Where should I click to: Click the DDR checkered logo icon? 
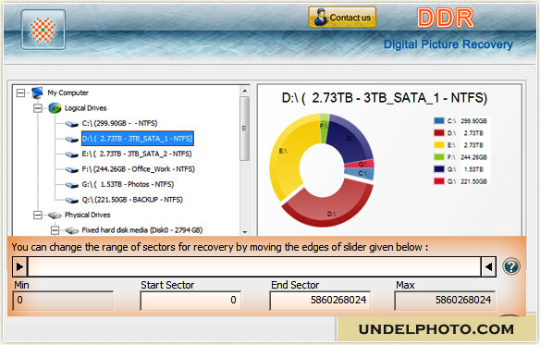(43, 30)
